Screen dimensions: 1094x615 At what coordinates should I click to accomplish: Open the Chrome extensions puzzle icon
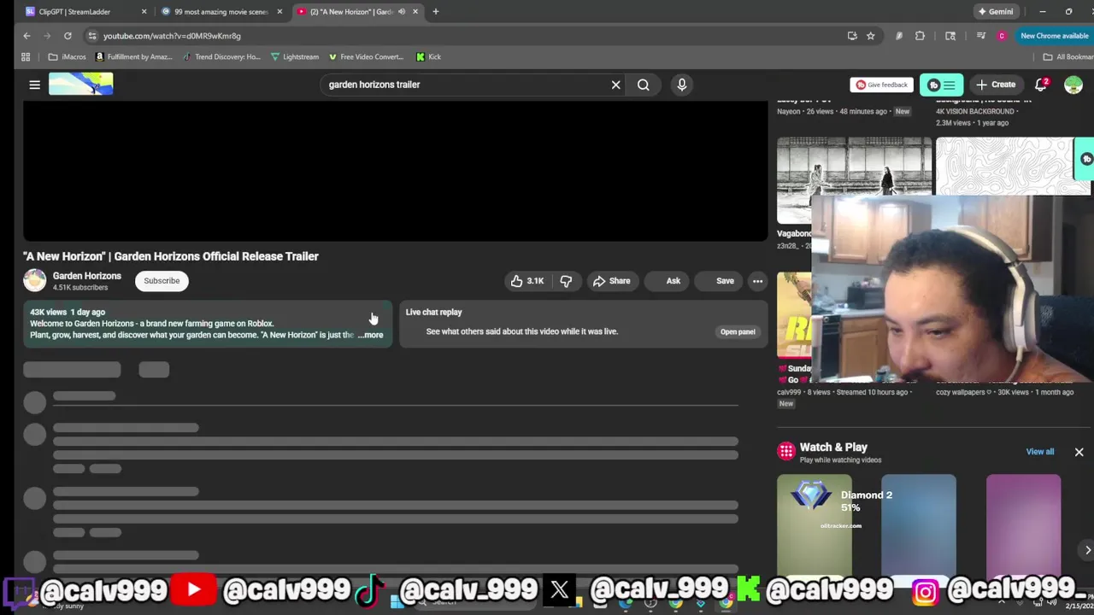click(x=920, y=36)
